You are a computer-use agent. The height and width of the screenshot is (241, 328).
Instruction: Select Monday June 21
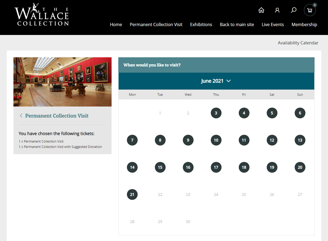[132, 194]
